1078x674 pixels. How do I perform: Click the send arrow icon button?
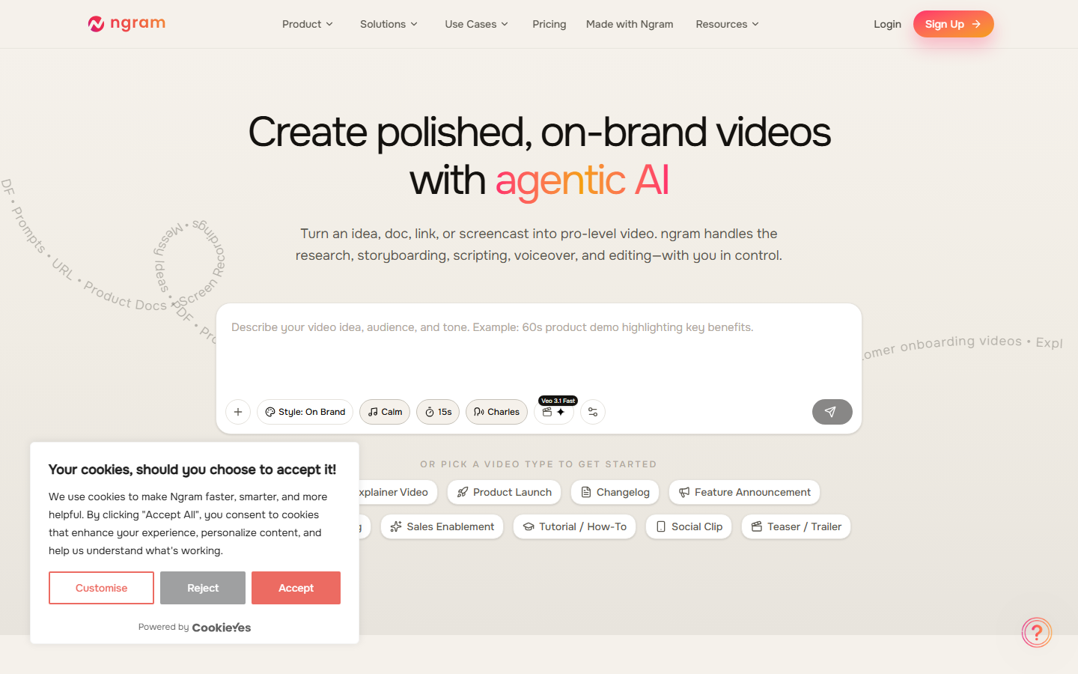832,412
